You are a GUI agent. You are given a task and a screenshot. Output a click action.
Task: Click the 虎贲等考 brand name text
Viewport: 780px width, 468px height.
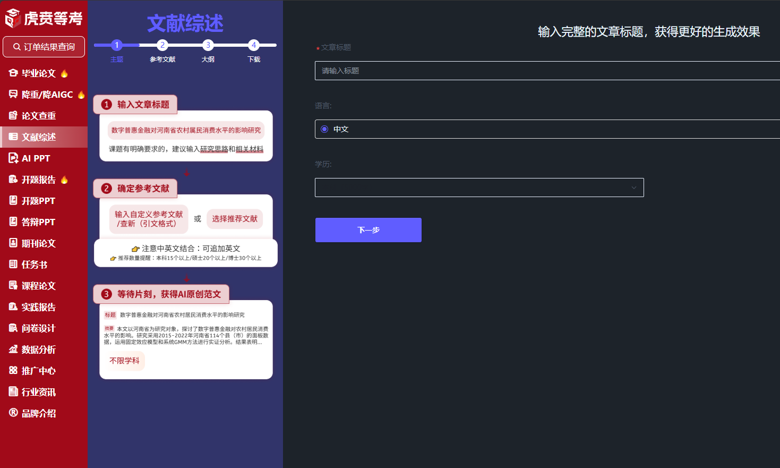[54, 19]
